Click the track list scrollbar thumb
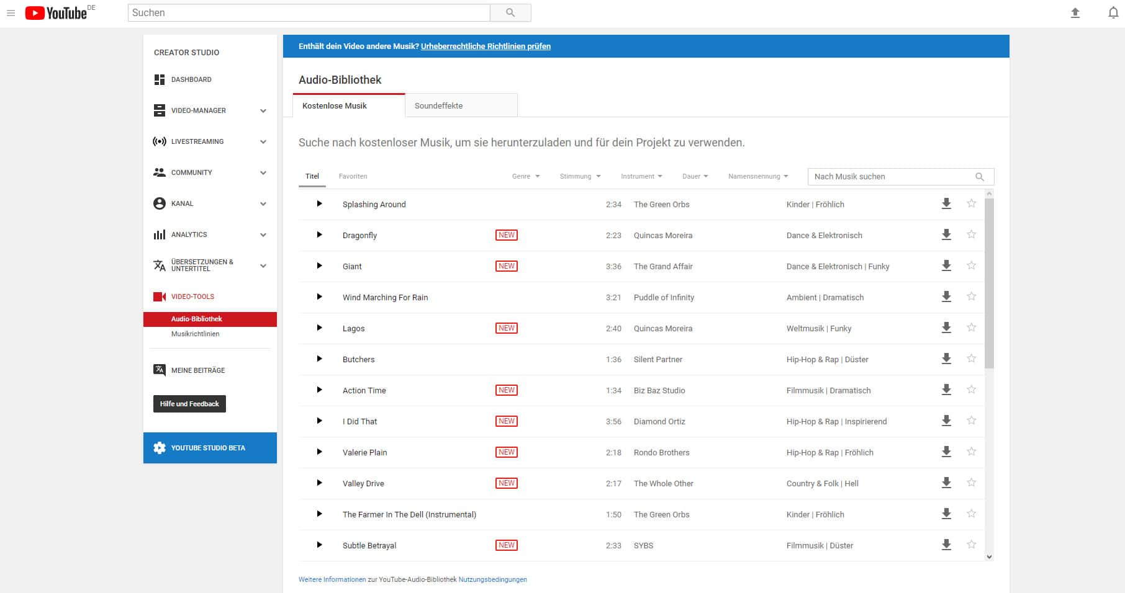This screenshot has width=1125, height=593. (x=989, y=283)
